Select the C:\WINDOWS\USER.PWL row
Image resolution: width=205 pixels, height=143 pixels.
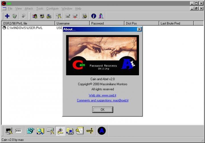22,28
